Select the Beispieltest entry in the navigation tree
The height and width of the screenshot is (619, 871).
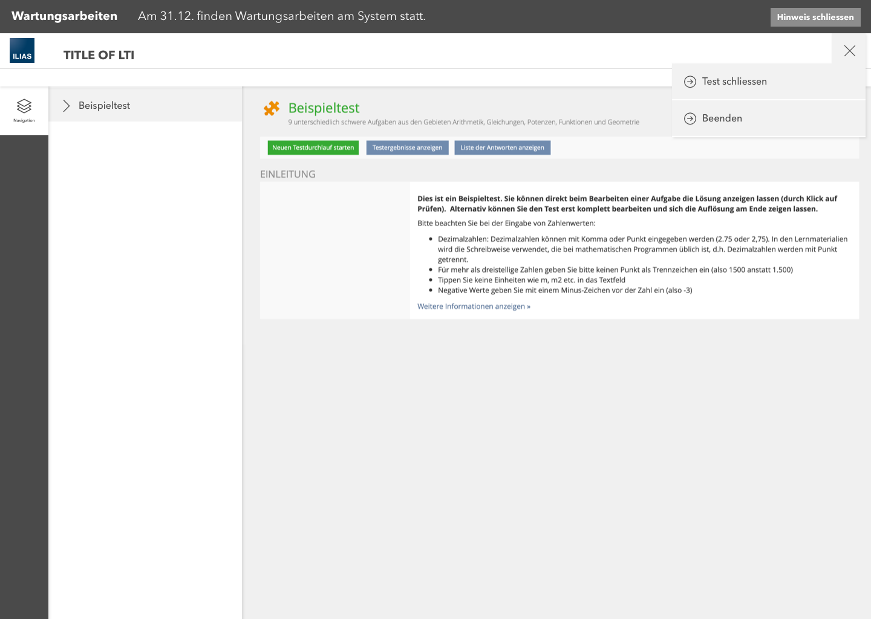[x=104, y=106]
